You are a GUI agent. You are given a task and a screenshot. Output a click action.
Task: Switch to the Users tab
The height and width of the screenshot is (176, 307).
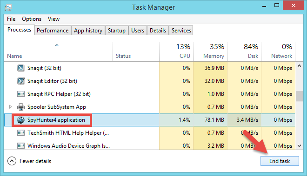pos(138,31)
